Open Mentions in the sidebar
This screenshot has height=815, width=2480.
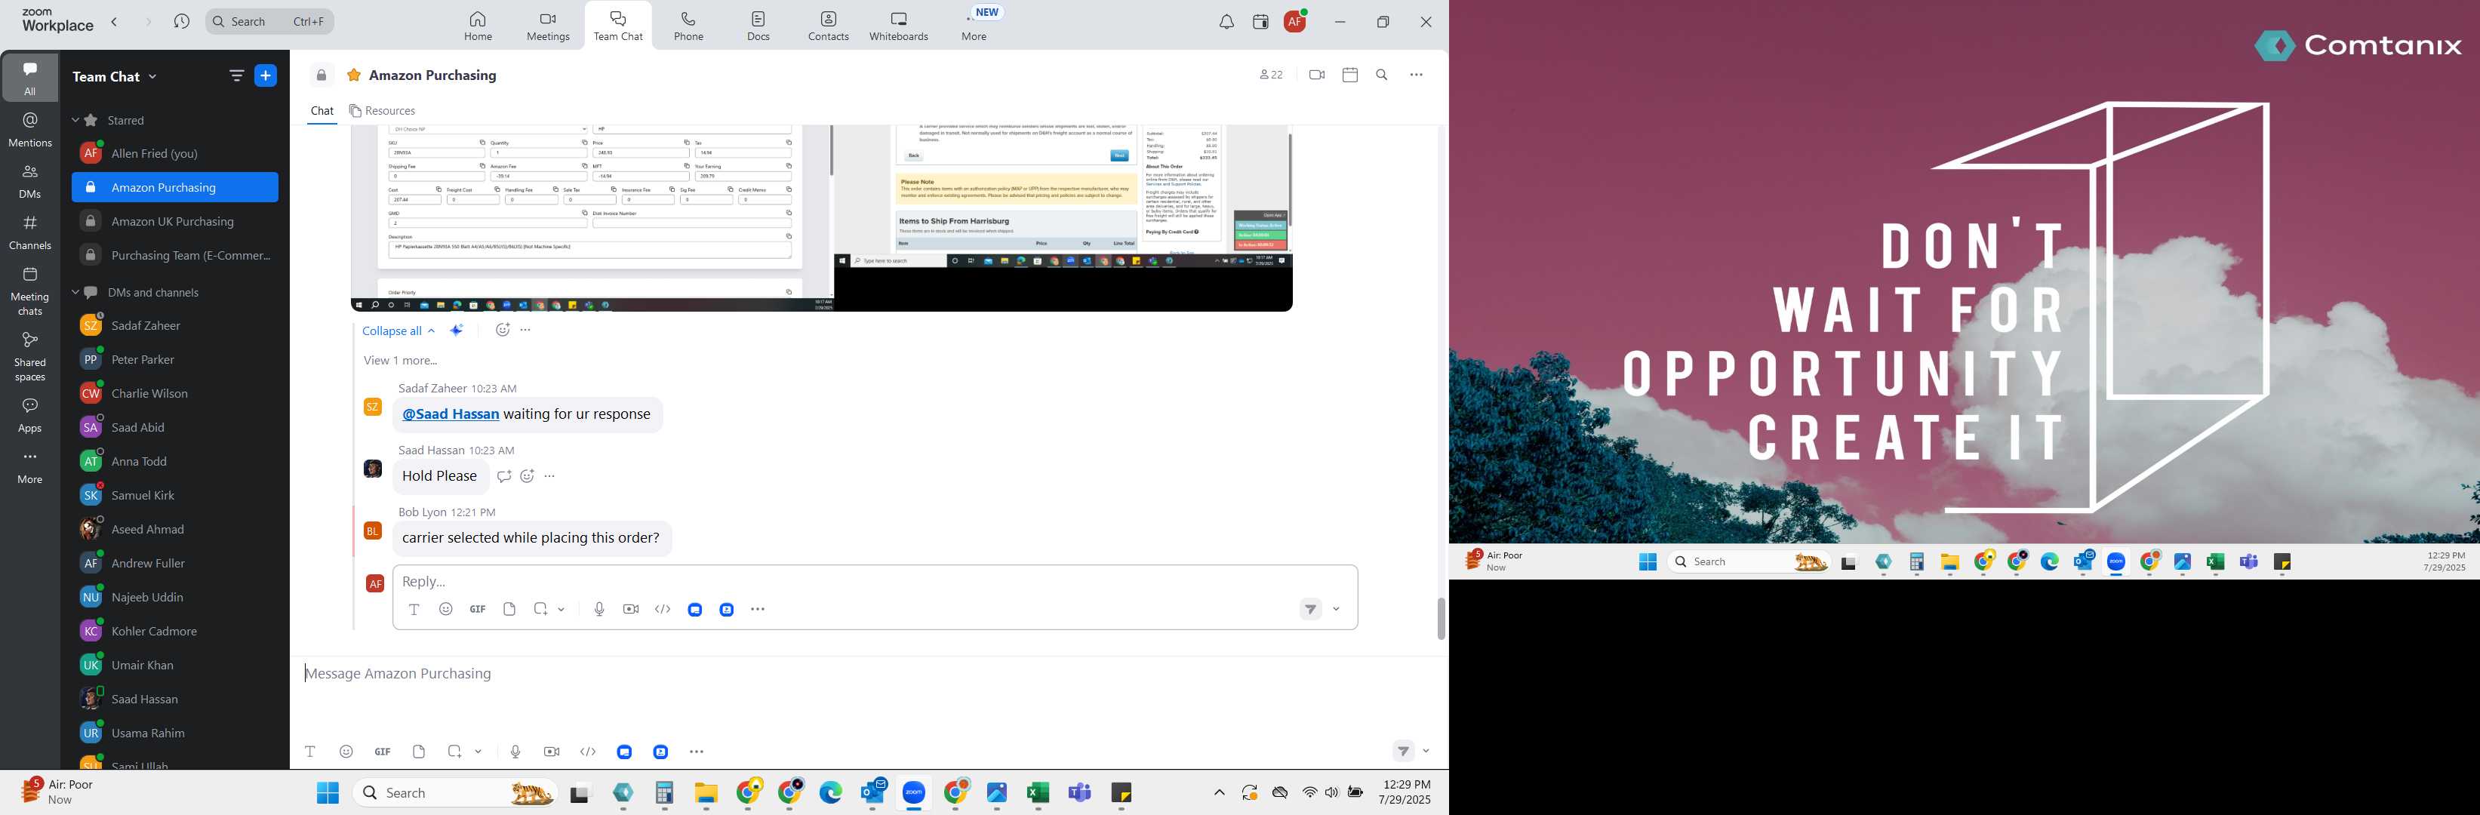(x=30, y=129)
